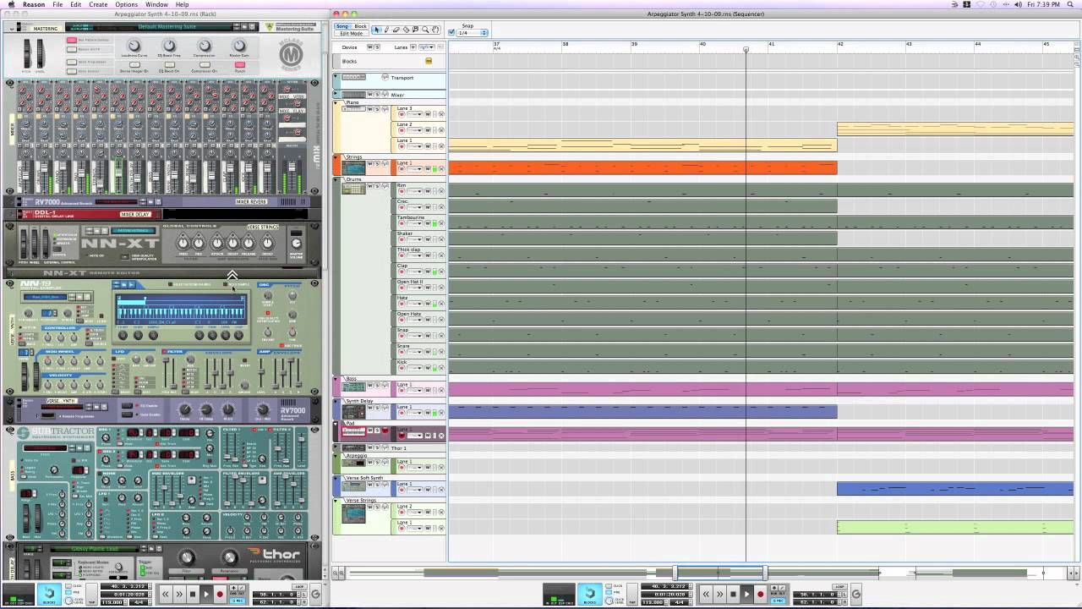Select the arrow Selection tool in sequencer

(x=376, y=30)
